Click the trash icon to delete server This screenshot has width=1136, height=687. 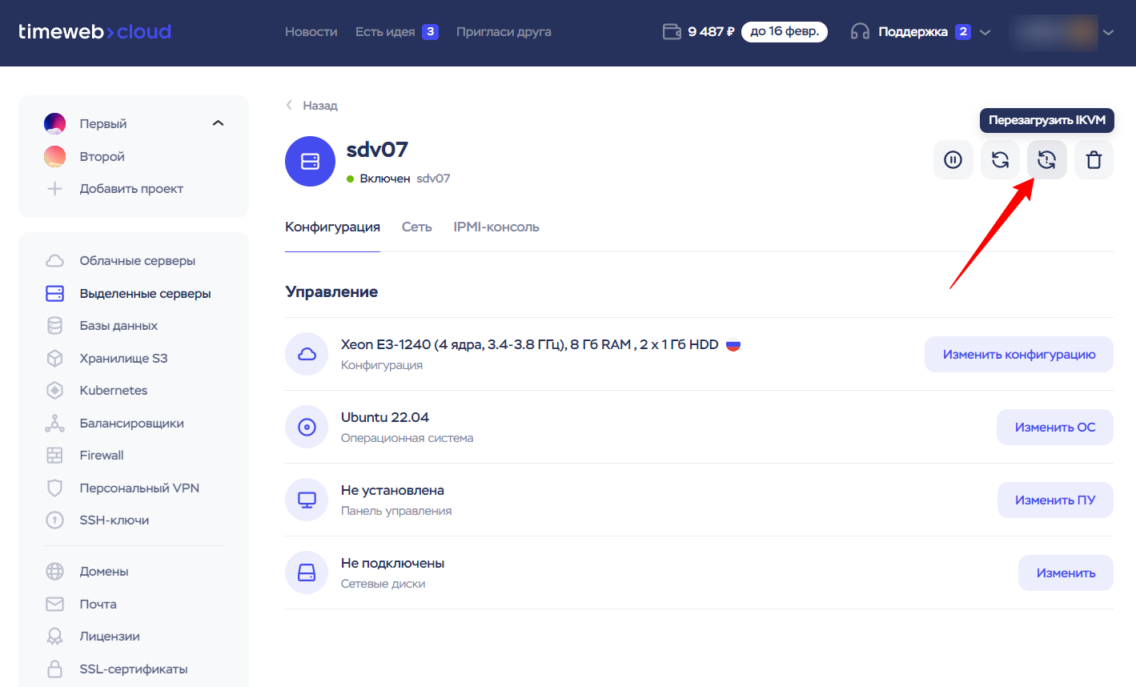point(1094,160)
